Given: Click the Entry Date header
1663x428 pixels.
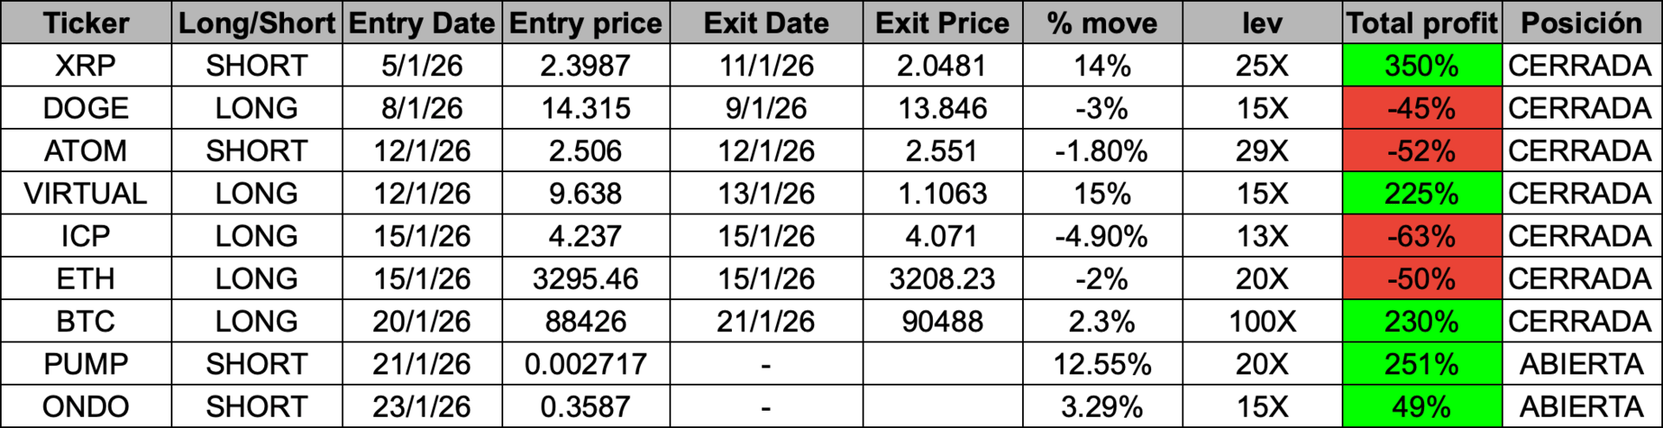Looking at the screenshot, I should tap(422, 22).
